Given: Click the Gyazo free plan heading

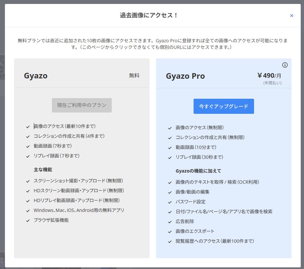Looking at the screenshot, I should tap(36, 76).
